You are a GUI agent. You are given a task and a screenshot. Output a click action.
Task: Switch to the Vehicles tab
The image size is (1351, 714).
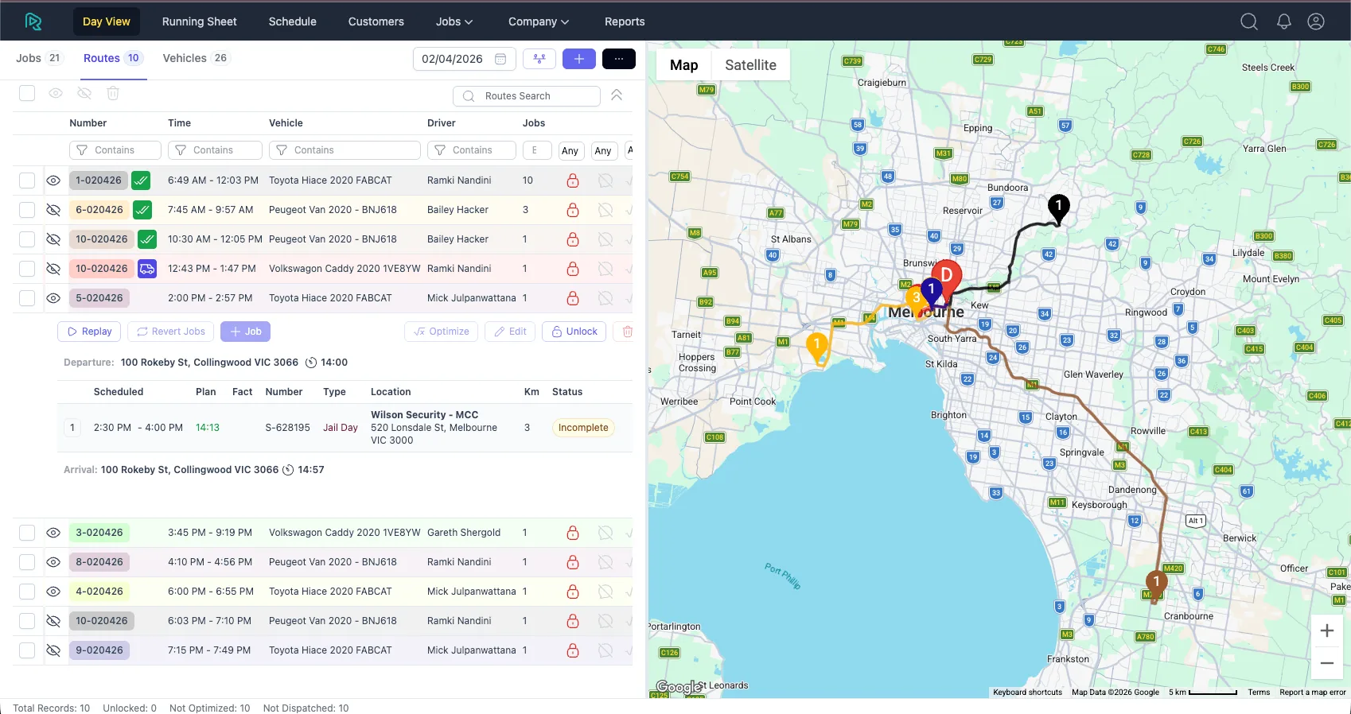pyautogui.click(x=196, y=58)
